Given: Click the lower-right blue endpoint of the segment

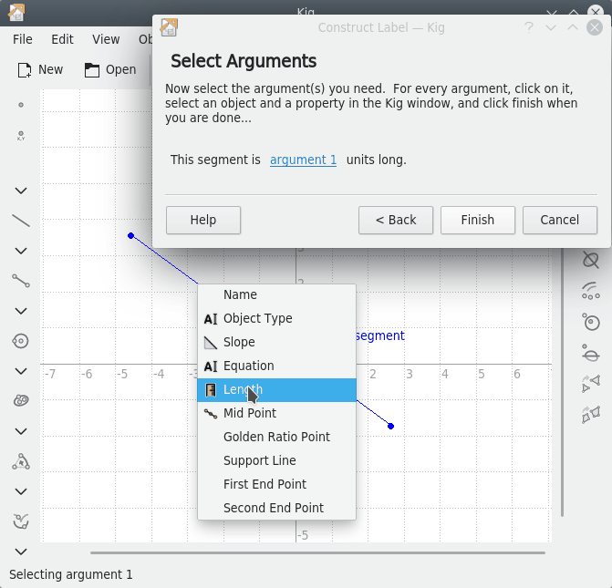Looking at the screenshot, I should (391, 426).
